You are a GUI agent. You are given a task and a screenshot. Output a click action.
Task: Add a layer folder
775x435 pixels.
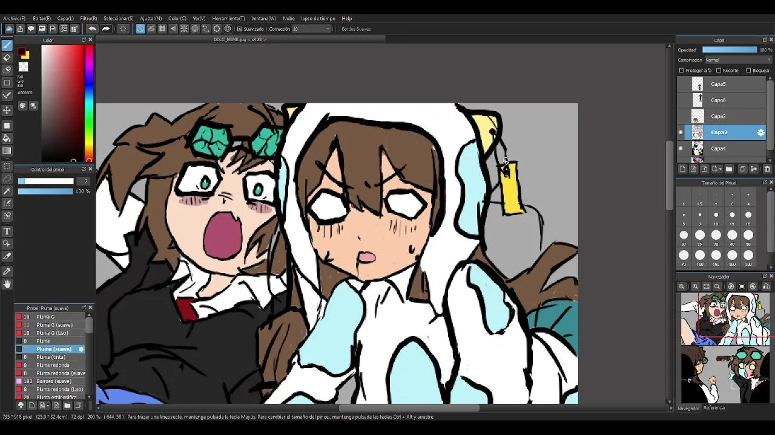729,169
